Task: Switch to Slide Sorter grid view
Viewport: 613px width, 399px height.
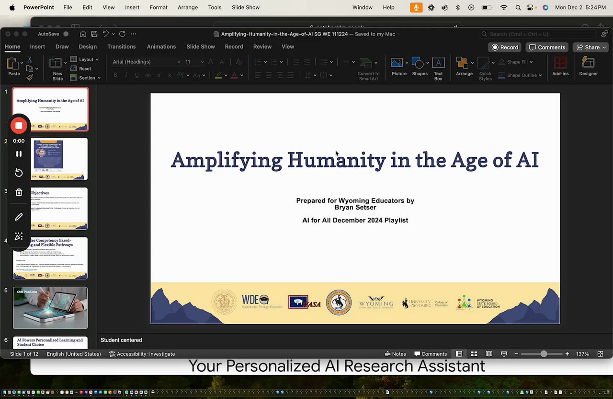Action: pyautogui.click(x=474, y=354)
